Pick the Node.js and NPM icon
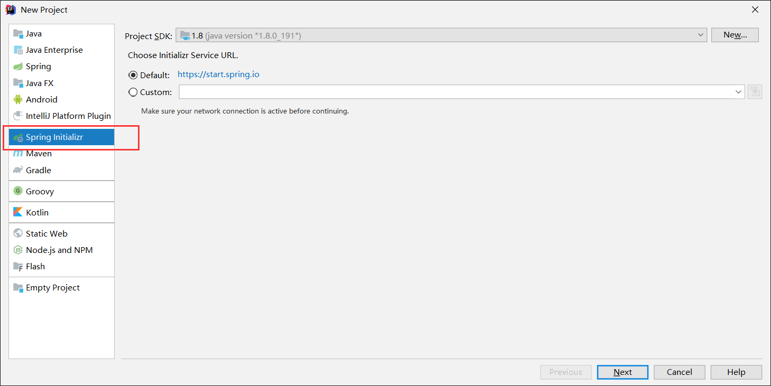The height and width of the screenshot is (386, 771). pos(18,250)
